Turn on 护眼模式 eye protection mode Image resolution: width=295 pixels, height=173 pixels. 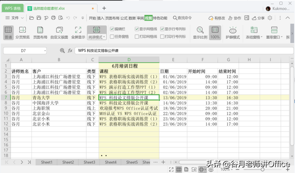pos(233,32)
